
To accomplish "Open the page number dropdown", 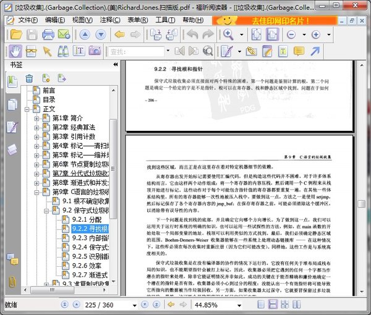I will coord(135,305).
